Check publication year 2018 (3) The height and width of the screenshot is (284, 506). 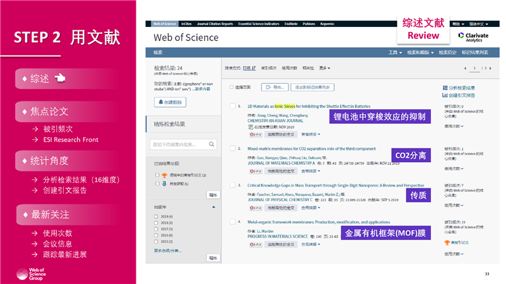pyautogui.click(x=156, y=223)
